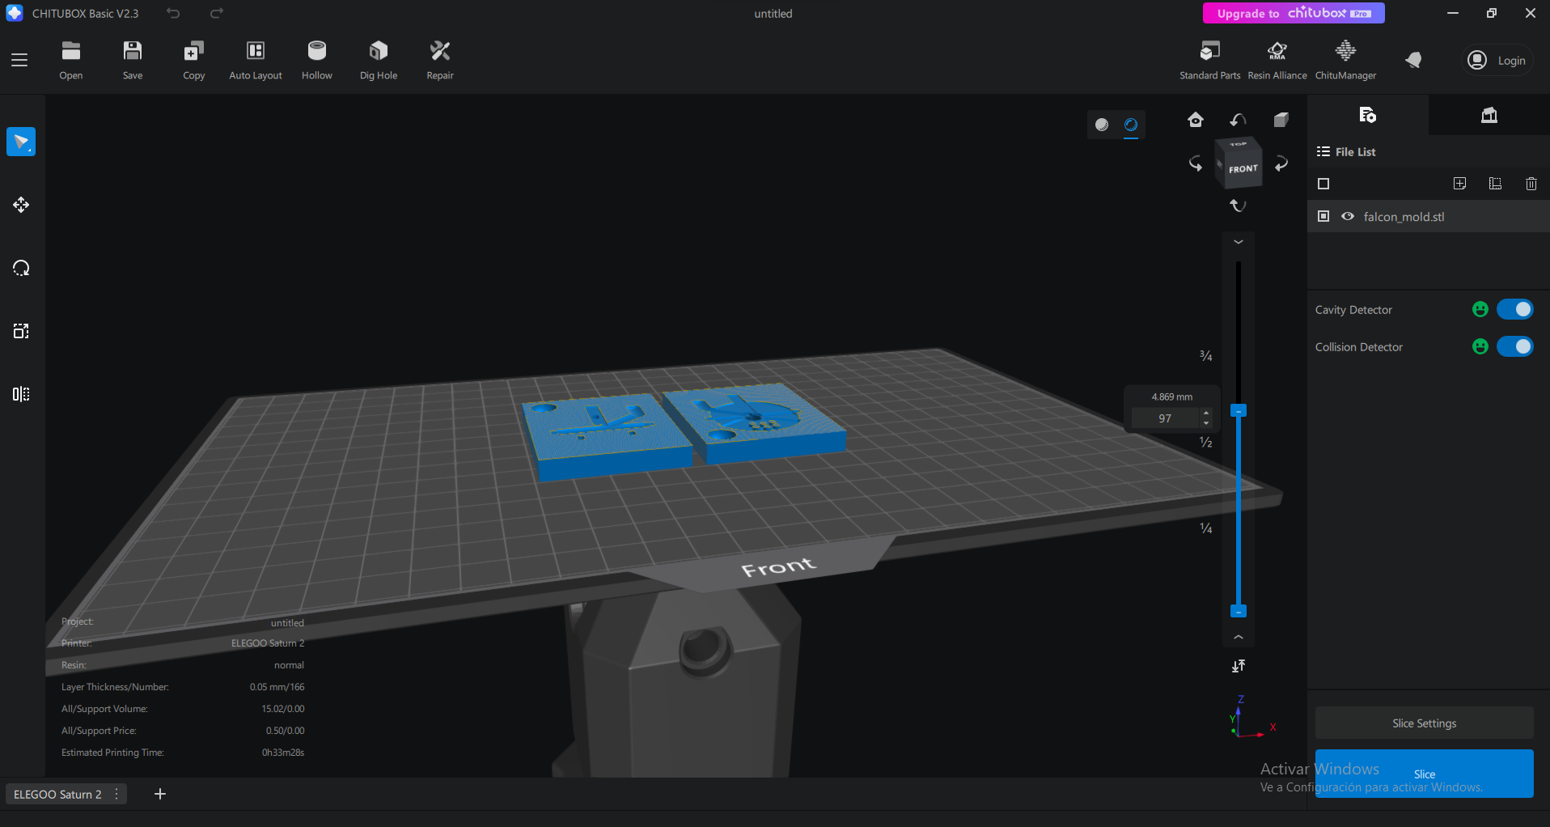Rotate view using bottom curved arrow
This screenshot has height=827, width=1550.
tap(1239, 206)
